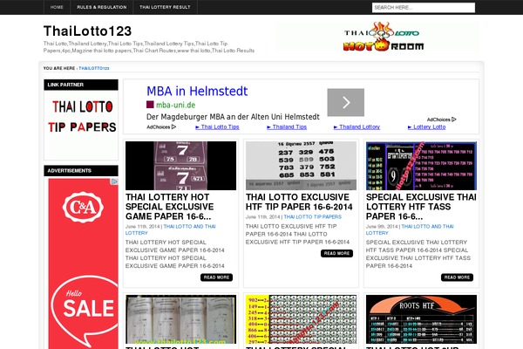This screenshot has height=349, width=523.
Task: Open the thailotto123.com paper photo thumbnail
Action: (180, 319)
